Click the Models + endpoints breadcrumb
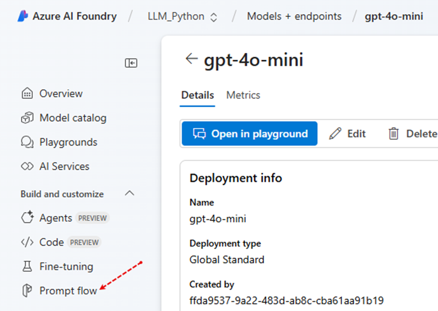This screenshot has height=311, width=438. click(294, 16)
